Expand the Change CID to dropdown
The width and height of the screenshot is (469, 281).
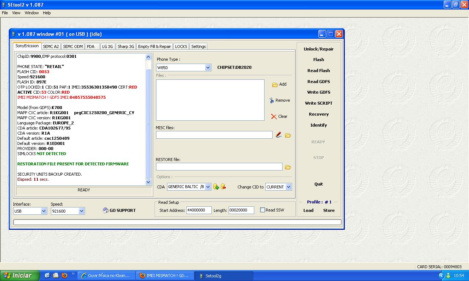[288, 187]
